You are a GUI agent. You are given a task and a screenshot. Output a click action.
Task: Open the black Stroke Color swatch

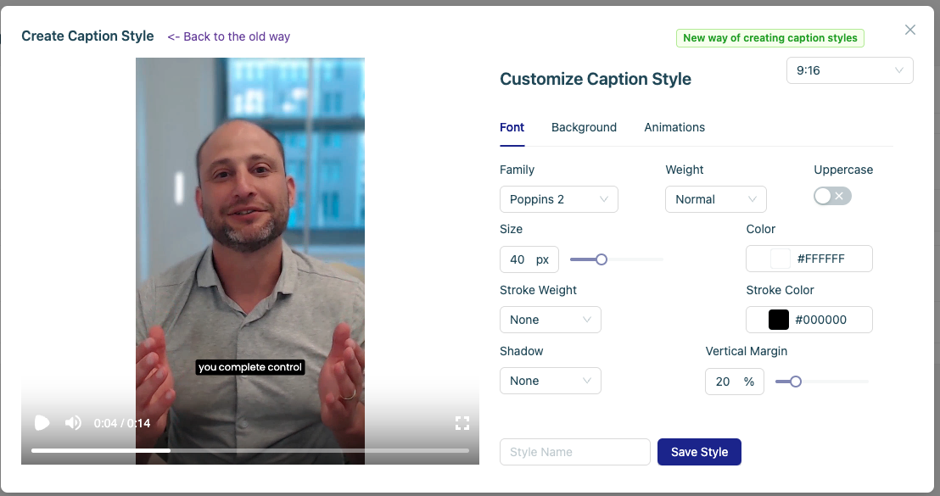click(779, 320)
